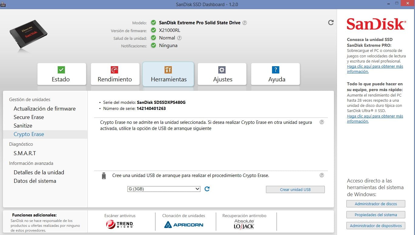Click the green check icon beside Versión de firmware
This screenshot has height=235, width=415.
click(x=154, y=30)
